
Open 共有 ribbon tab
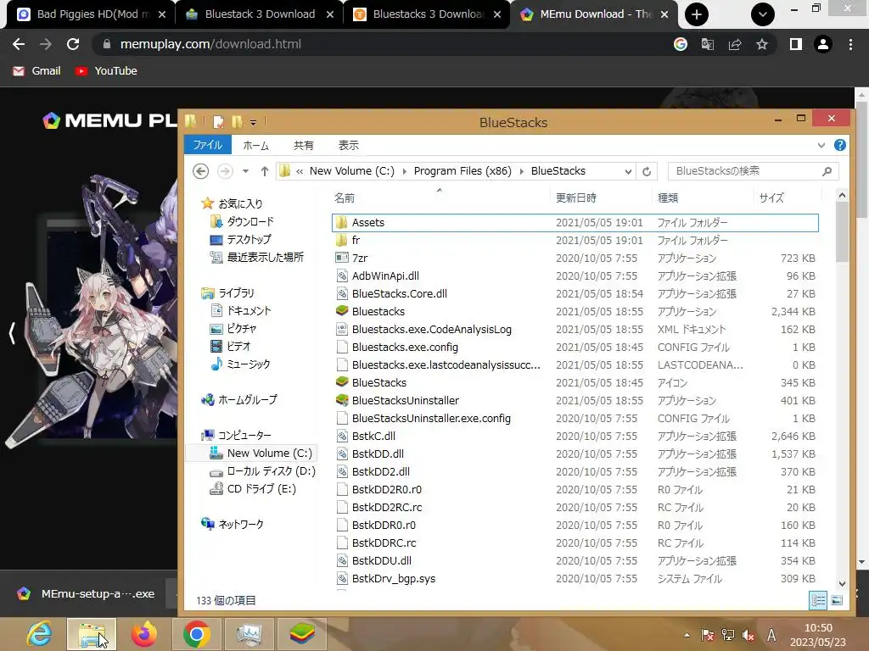pos(303,146)
